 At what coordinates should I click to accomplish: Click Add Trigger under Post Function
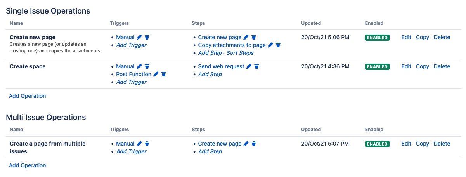[x=132, y=82]
